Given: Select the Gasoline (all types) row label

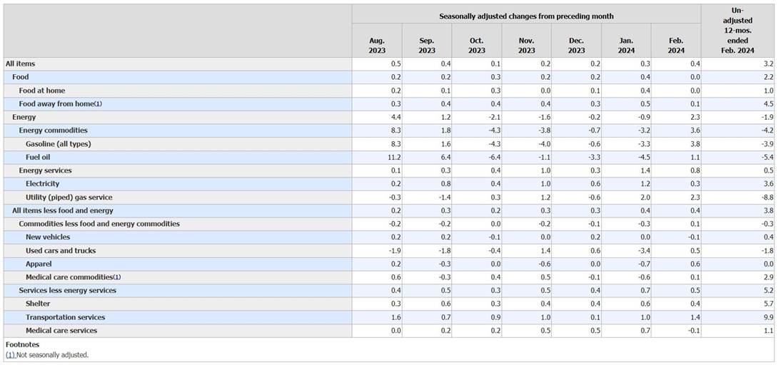Looking at the screenshot, I should [59, 144].
